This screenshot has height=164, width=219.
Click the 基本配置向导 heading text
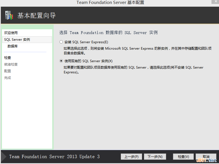[36, 15]
